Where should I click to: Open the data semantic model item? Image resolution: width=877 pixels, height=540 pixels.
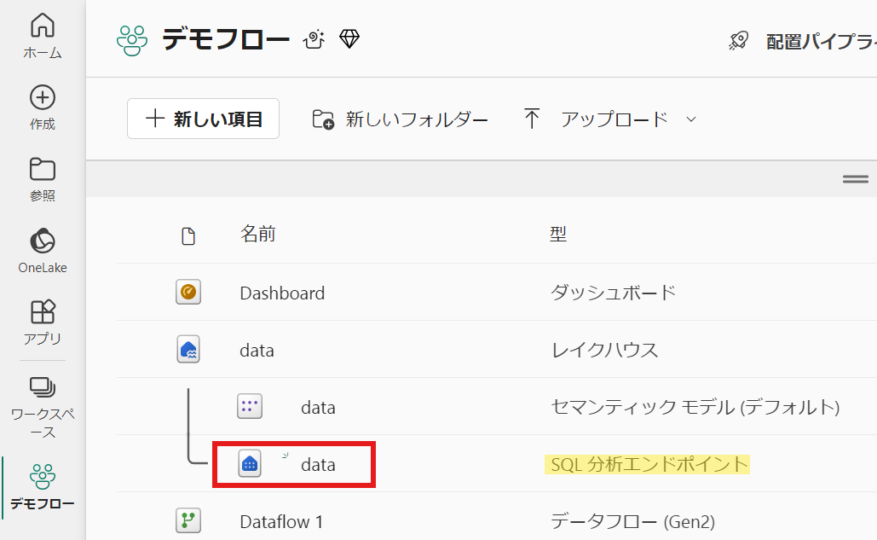318,408
